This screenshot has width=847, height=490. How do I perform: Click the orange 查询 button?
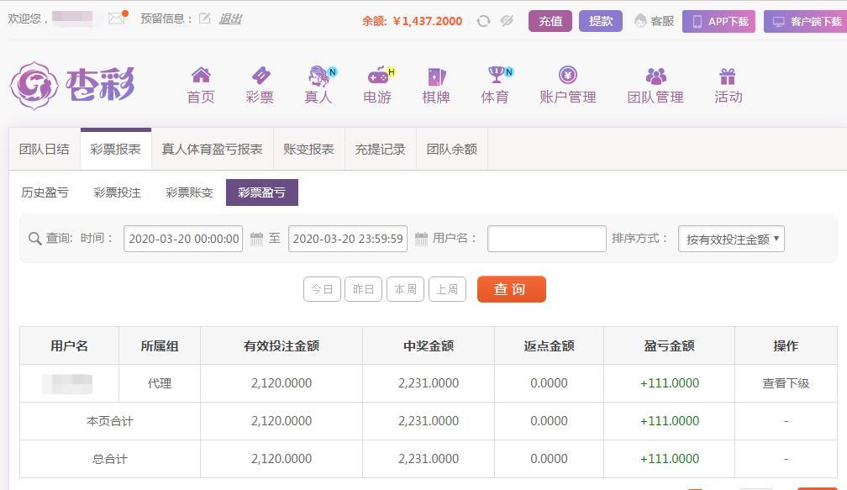point(512,289)
